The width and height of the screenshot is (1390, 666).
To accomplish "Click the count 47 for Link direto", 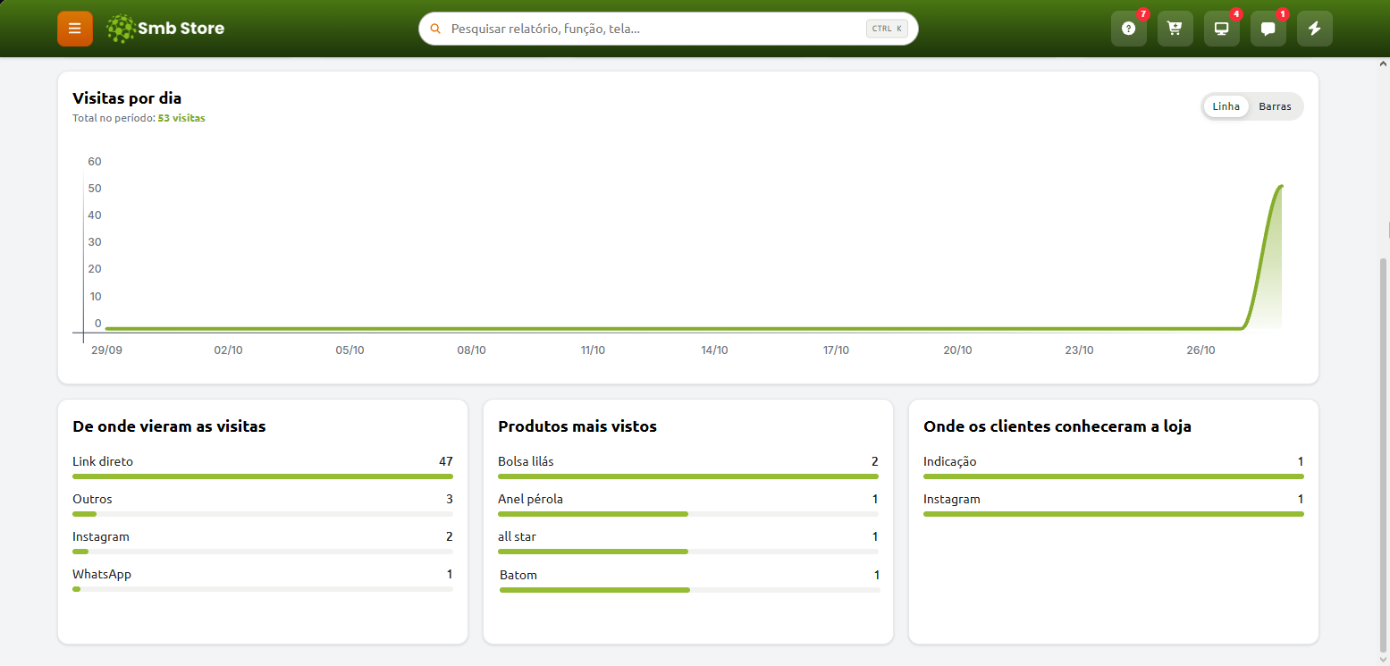I will click(x=446, y=461).
